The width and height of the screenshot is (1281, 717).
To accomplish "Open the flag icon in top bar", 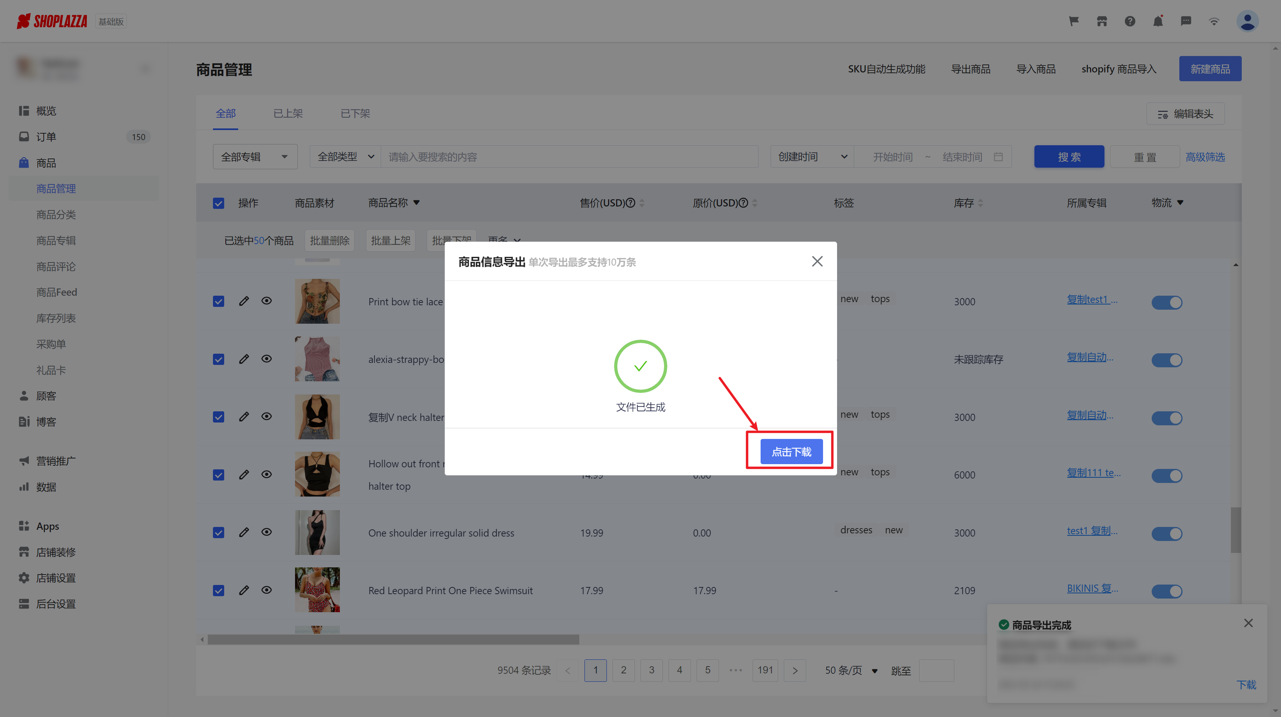I will pos(1074,21).
